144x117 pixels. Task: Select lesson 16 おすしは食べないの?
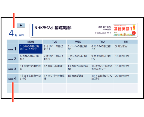pos(31,78)
